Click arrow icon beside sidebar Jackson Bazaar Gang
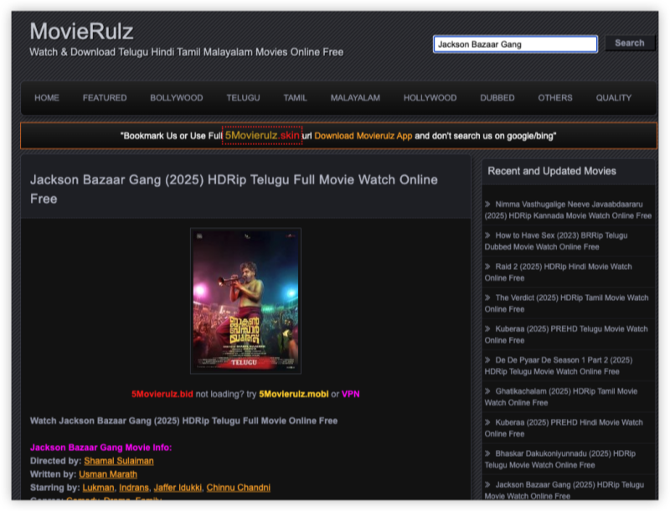 [487, 484]
